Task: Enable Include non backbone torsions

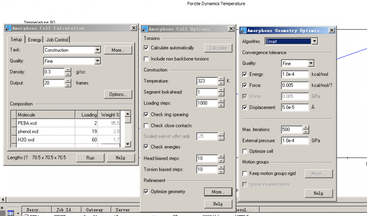Action: pos(146,59)
